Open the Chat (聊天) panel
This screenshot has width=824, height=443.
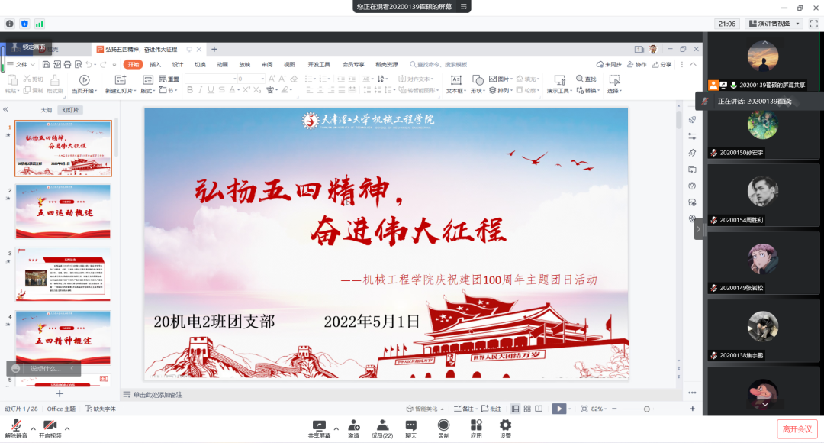[411, 425]
